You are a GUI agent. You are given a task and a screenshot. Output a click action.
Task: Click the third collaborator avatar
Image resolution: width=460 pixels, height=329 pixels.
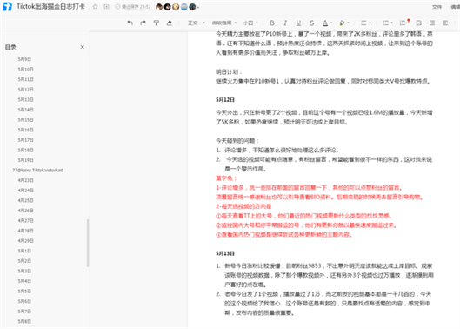pos(176,7)
